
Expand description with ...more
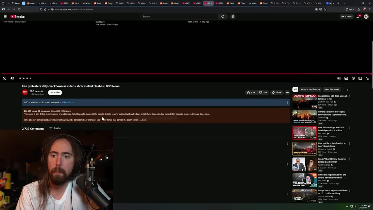pos(143,120)
